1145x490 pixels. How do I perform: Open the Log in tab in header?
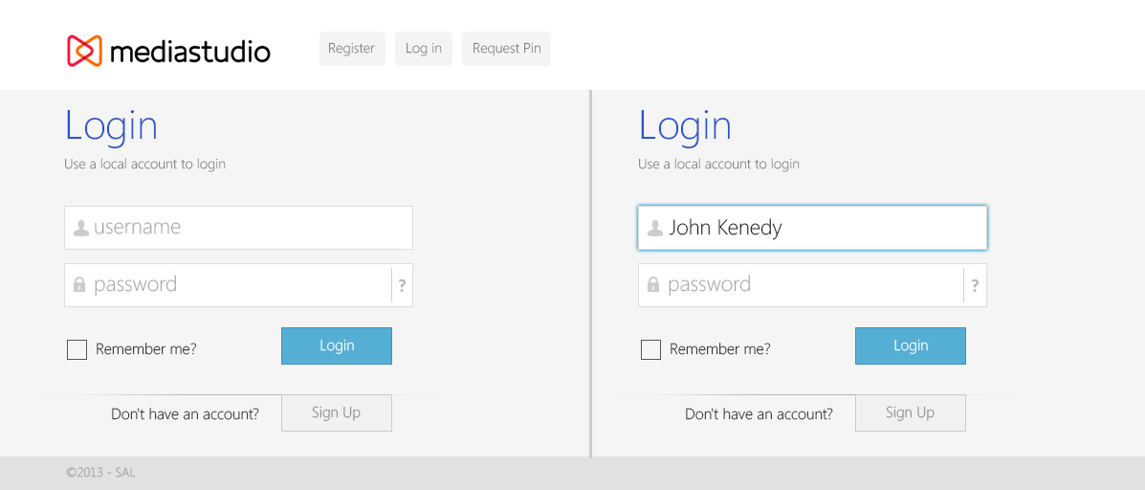point(424,49)
